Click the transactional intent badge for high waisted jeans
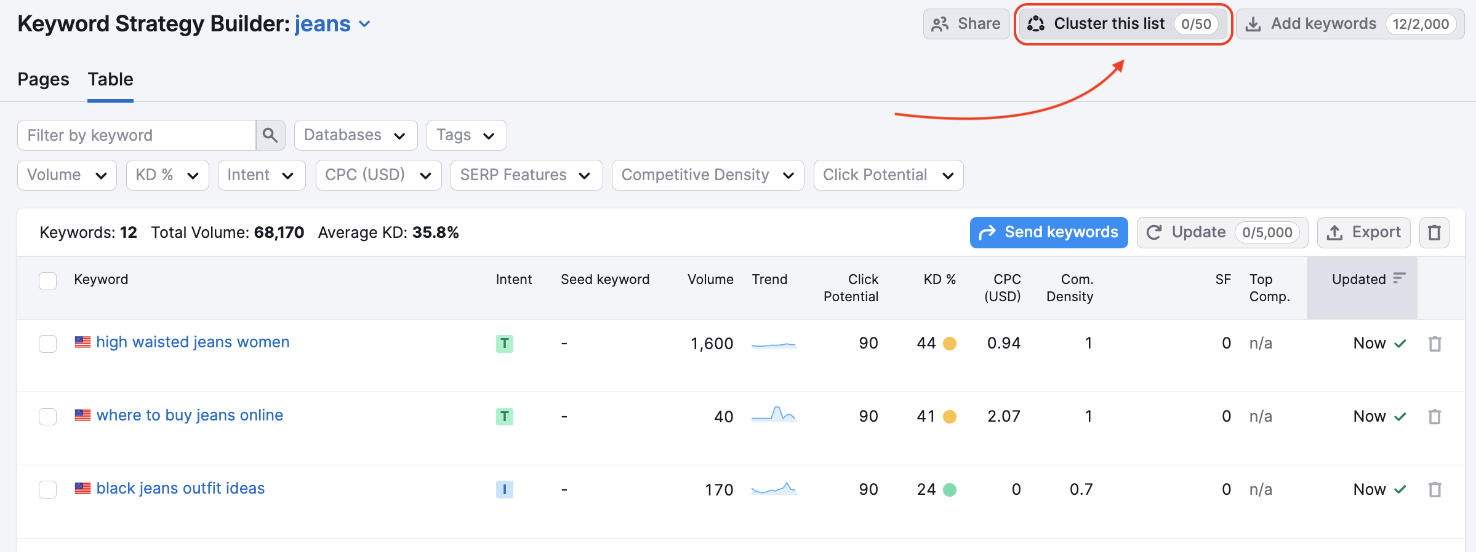Viewport: 1476px width, 552px height. tap(504, 344)
